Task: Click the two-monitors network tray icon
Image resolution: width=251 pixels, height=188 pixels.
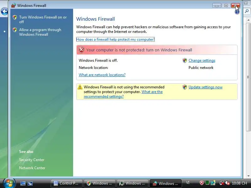Action: tap(213, 183)
